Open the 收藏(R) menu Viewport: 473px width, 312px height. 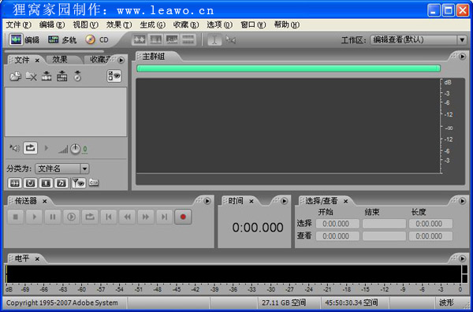point(186,24)
